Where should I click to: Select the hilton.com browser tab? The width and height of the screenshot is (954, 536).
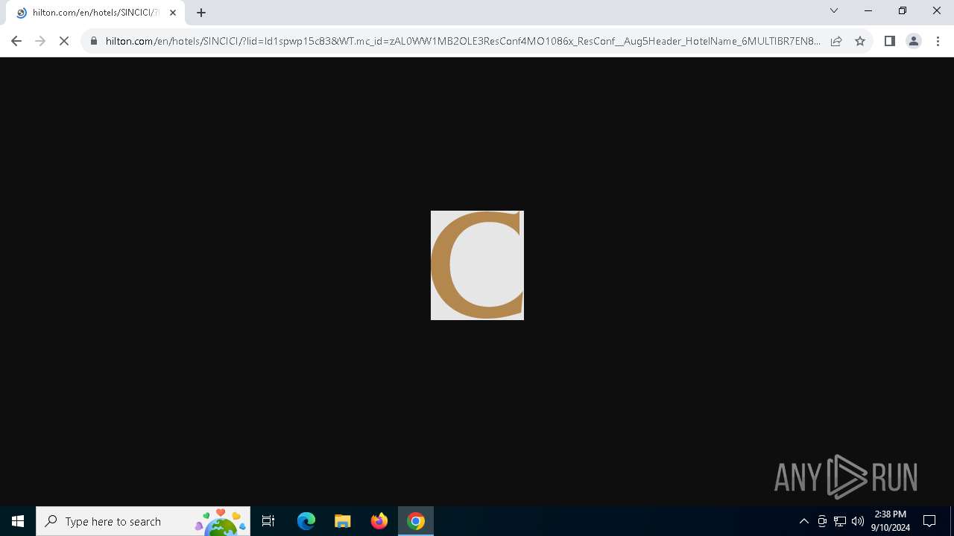(x=95, y=13)
